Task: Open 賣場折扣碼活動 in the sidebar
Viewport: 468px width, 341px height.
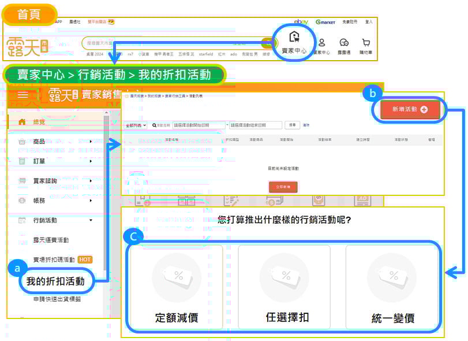Action: (55, 260)
